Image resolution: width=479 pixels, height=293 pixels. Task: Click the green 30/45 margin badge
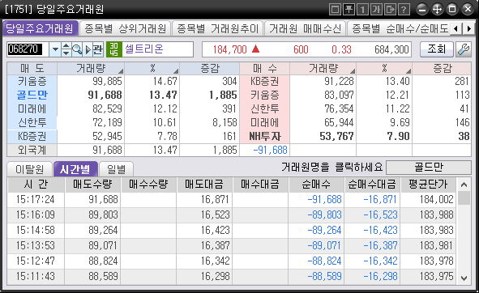(x=114, y=49)
